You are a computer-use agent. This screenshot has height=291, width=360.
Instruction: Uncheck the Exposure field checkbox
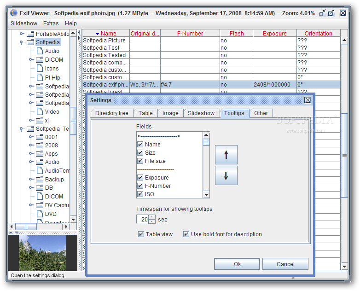pyautogui.click(x=140, y=178)
